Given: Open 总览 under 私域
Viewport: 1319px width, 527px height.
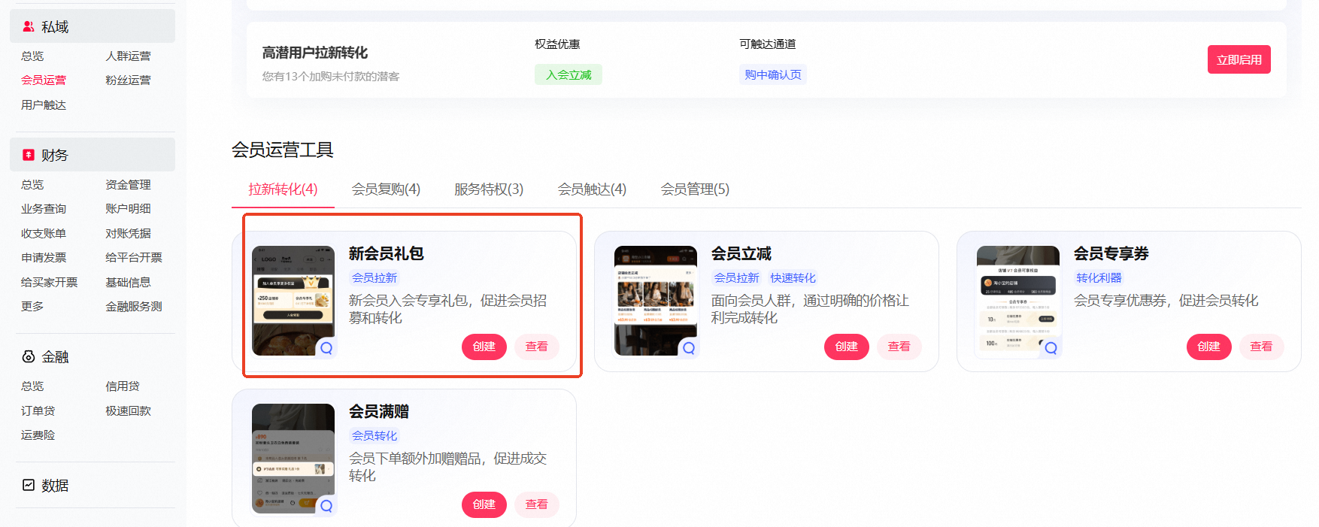Looking at the screenshot, I should coord(32,56).
